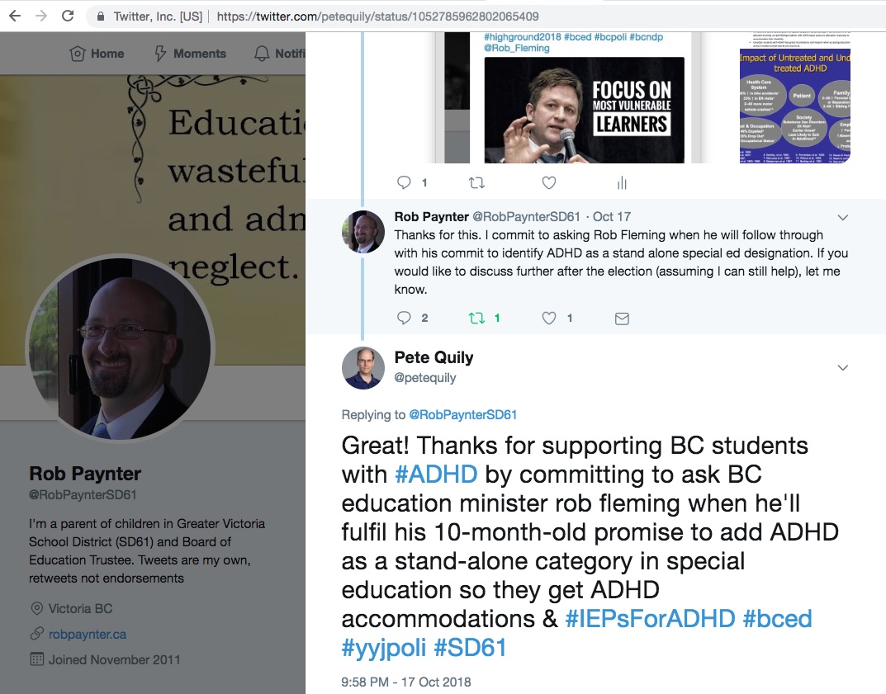
Task: Click Pete Quily's profile avatar
Action: pos(363,368)
